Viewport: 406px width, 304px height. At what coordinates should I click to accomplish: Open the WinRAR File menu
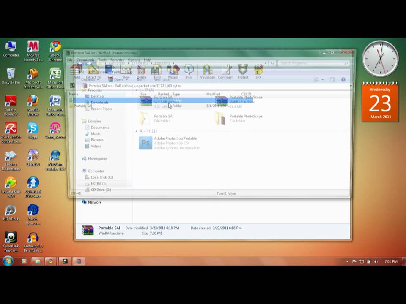(x=70, y=60)
